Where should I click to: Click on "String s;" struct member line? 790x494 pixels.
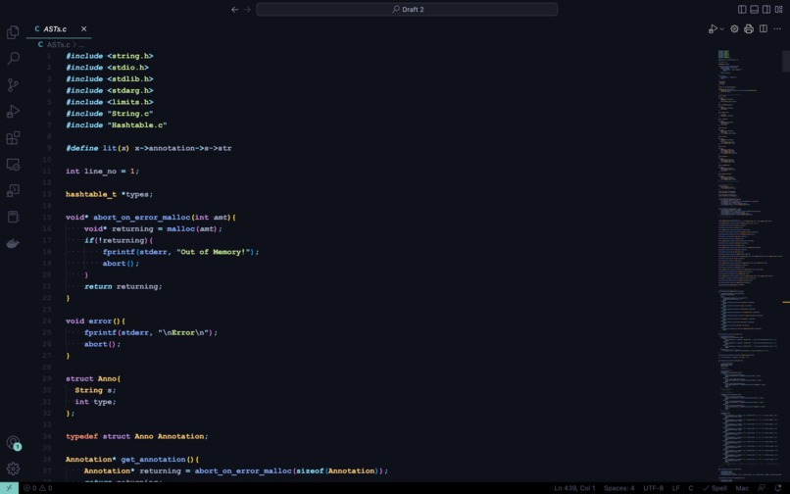pyautogui.click(x=95, y=390)
